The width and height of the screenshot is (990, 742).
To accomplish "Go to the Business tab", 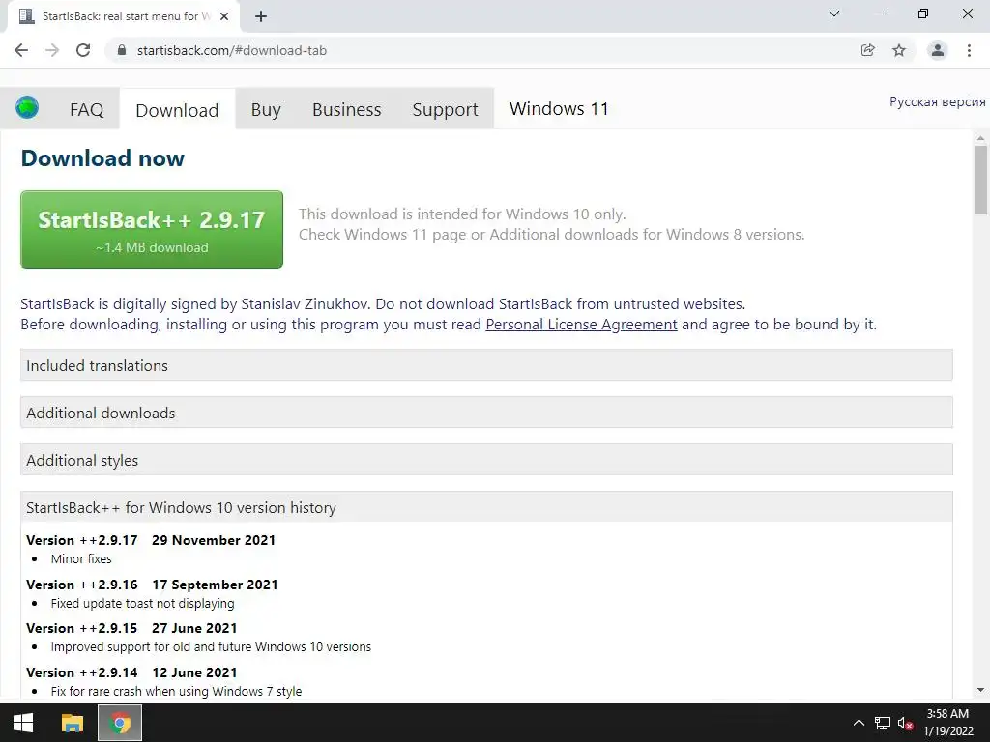I will click(x=347, y=110).
